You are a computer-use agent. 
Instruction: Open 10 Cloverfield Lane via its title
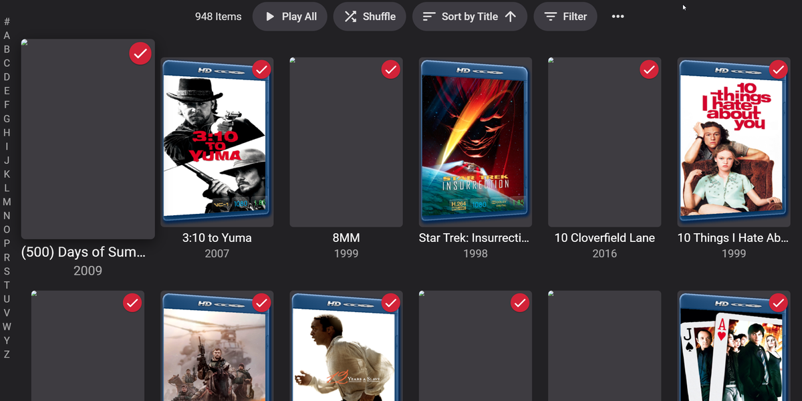pos(604,238)
